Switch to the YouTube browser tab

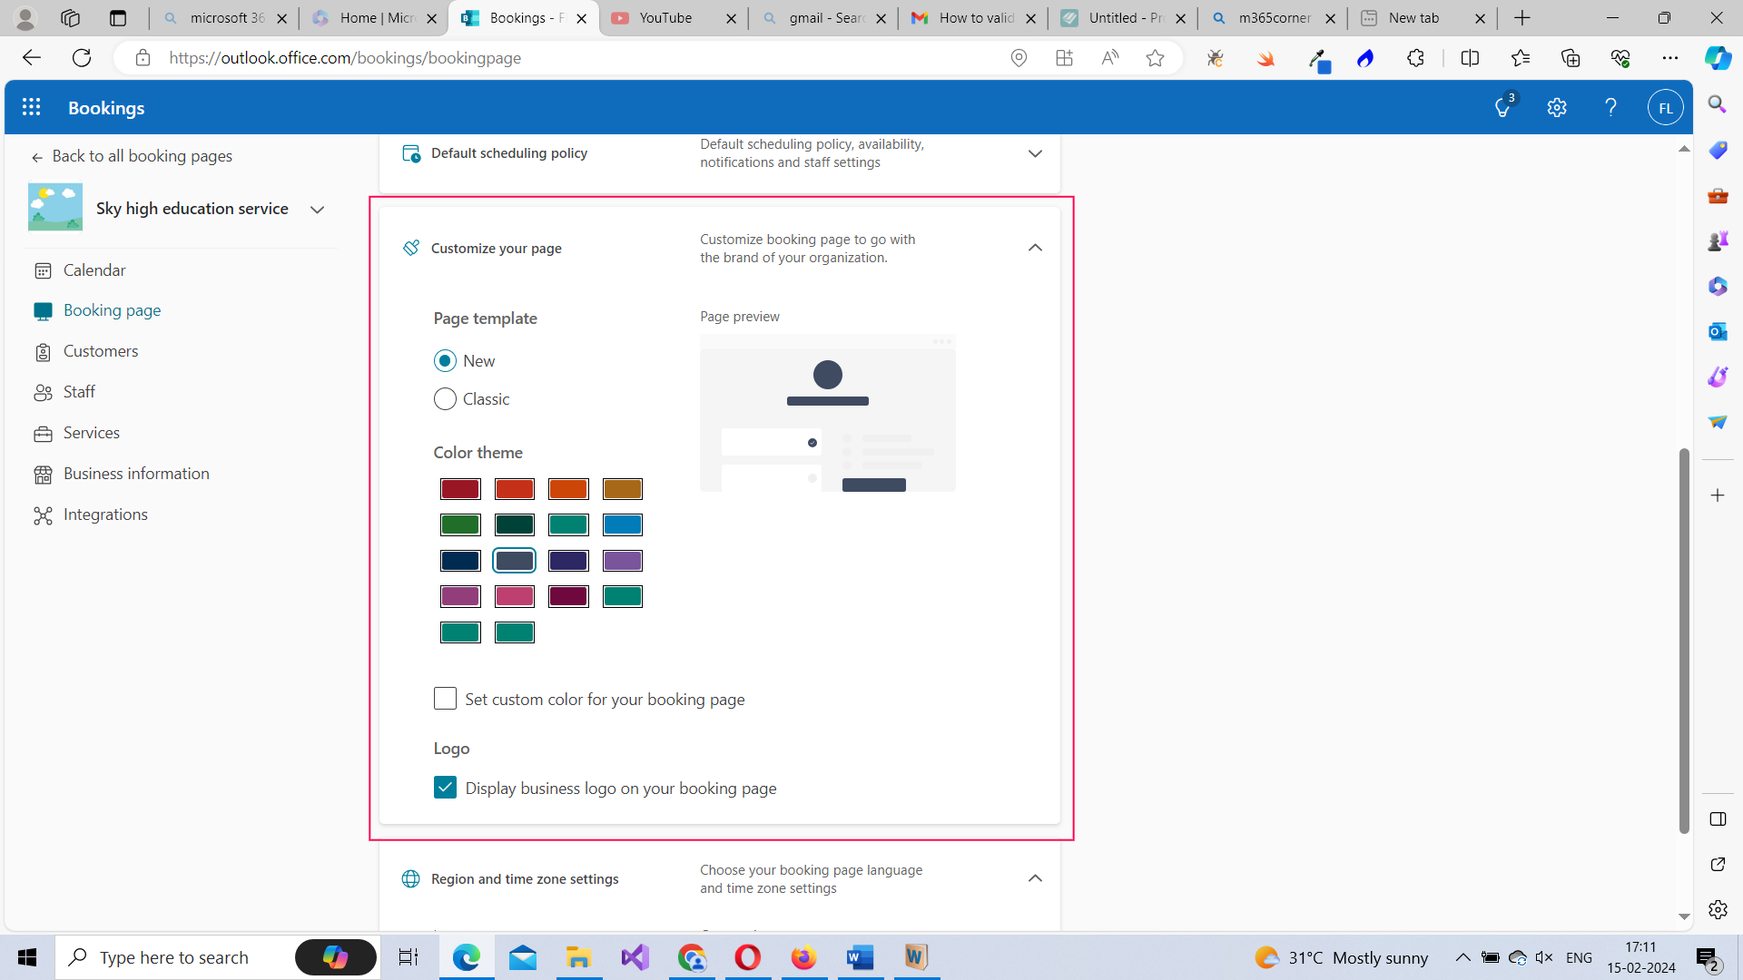(667, 17)
